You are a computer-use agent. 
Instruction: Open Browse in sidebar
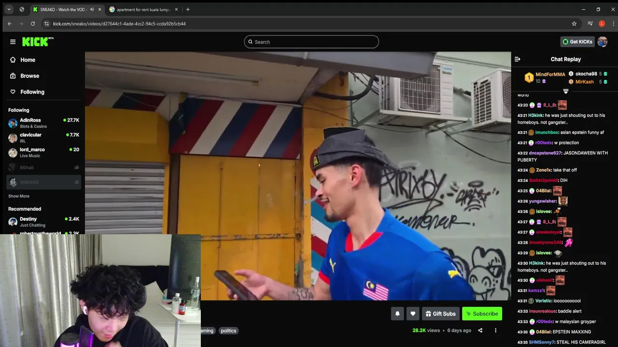(29, 76)
